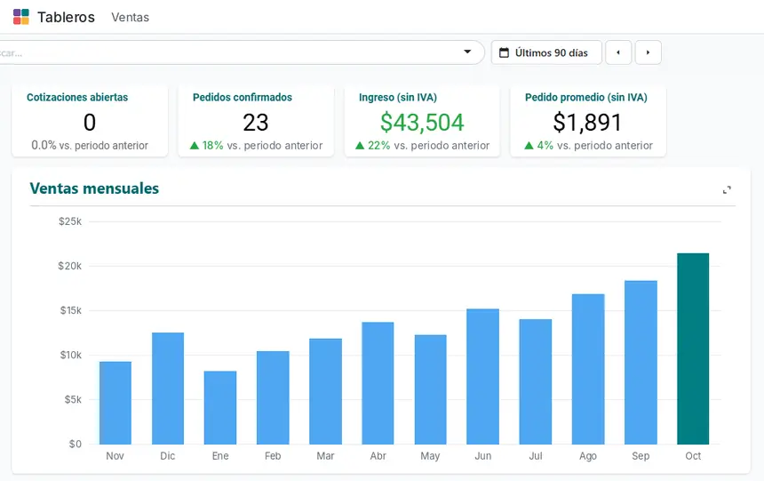Click the $43,504 revenue value
The image size is (764, 481).
click(422, 122)
